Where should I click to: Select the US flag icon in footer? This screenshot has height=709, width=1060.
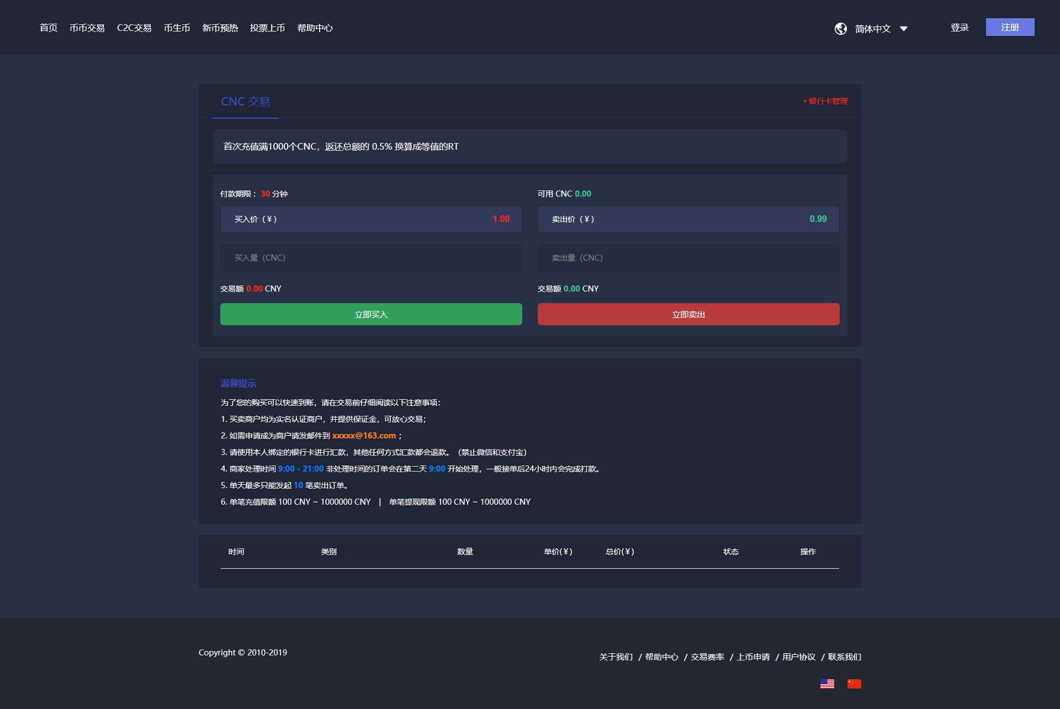[x=827, y=684]
